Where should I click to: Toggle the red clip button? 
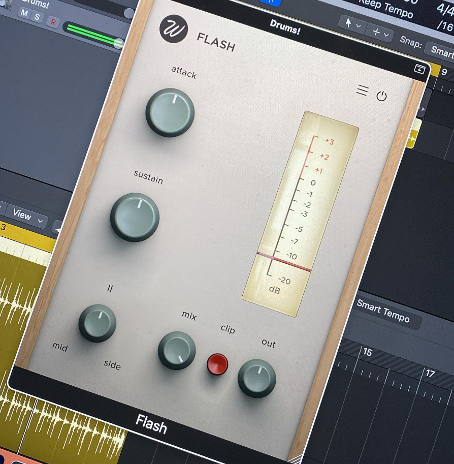(217, 364)
